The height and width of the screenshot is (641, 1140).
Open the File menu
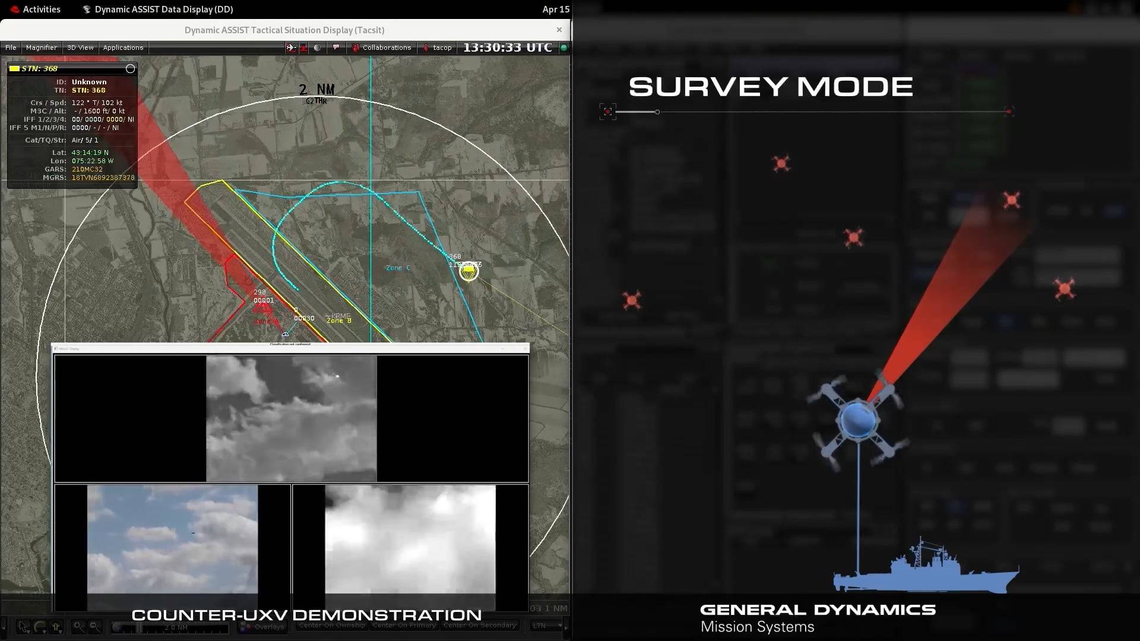pos(10,47)
